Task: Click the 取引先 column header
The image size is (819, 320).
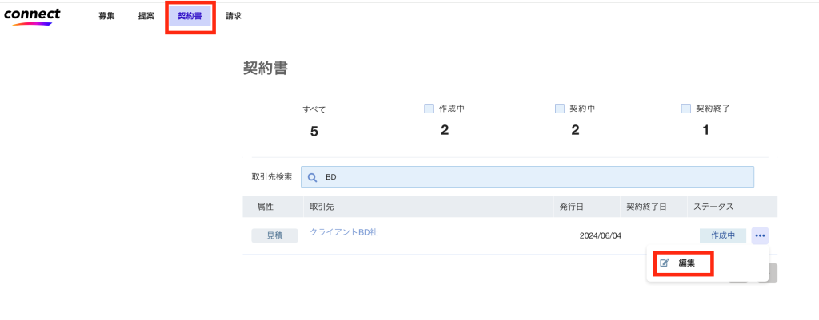Action: 322,207
